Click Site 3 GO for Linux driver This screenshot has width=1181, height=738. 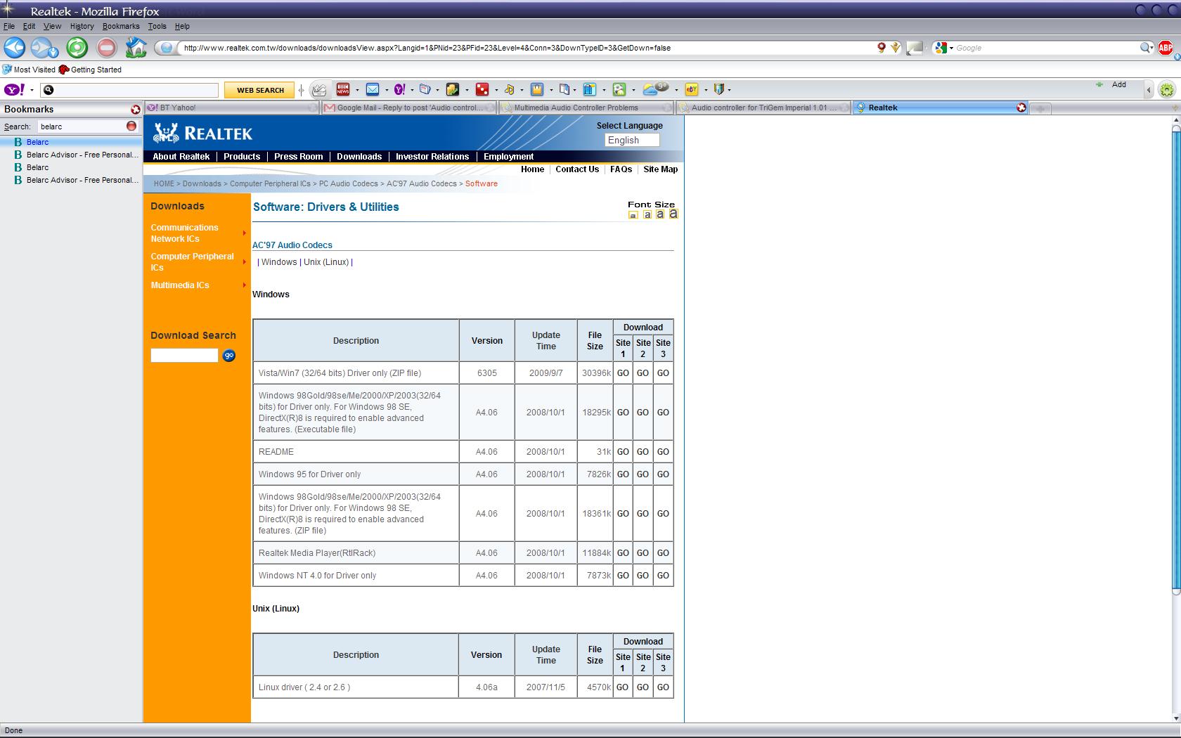point(663,687)
